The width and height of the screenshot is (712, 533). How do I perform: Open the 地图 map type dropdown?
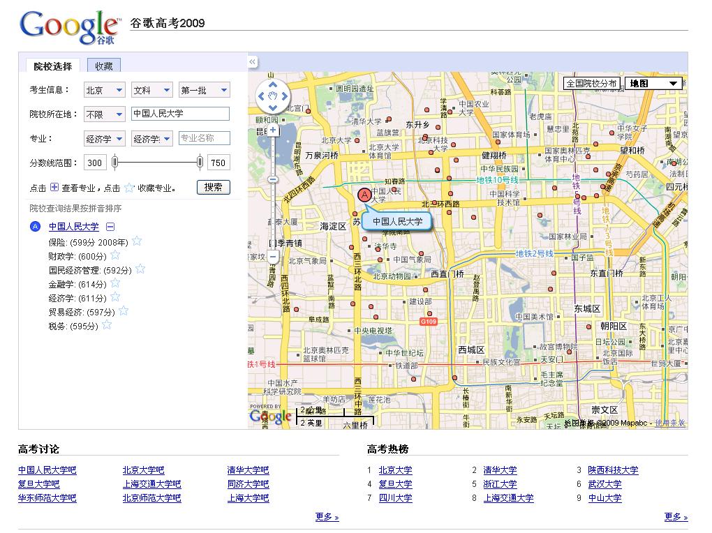pyautogui.click(x=653, y=84)
